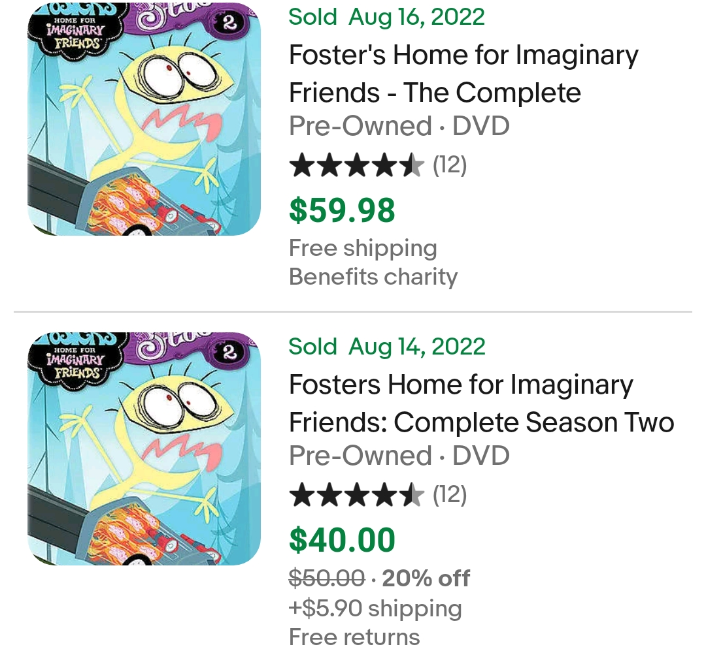Image resolution: width=706 pixels, height=649 pixels.
Task: Tap the star rating above the $59.98 price
Action: coord(356,165)
